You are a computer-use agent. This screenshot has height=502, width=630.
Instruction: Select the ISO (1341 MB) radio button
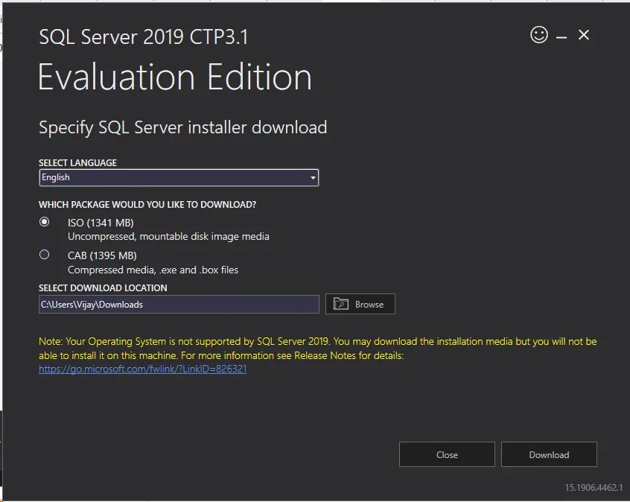click(44, 221)
